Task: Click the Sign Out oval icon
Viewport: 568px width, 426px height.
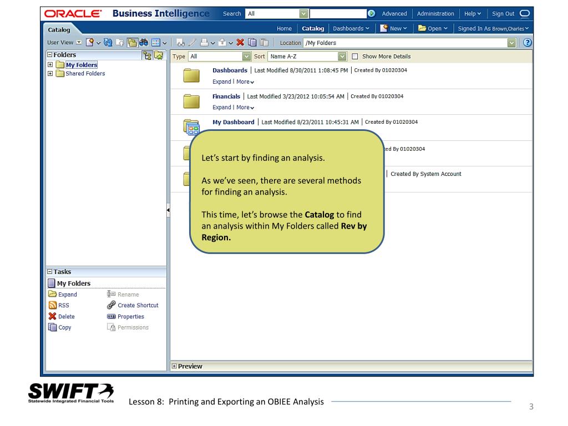Action: pyautogui.click(x=525, y=14)
